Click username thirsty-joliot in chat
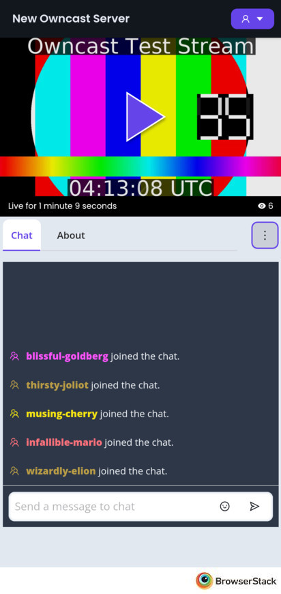The width and height of the screenshot is (281, 594). coord(57,385)
